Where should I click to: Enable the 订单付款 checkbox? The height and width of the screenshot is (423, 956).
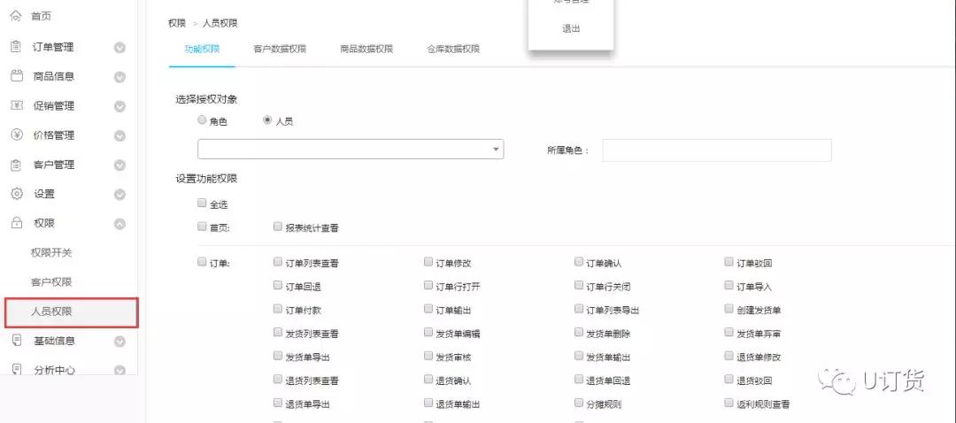pos(278,309)
